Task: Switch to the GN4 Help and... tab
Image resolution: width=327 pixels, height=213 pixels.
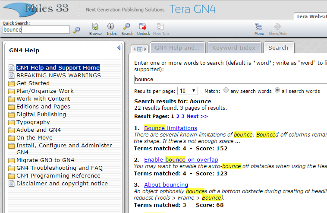Action: click(x=177, y=48)
